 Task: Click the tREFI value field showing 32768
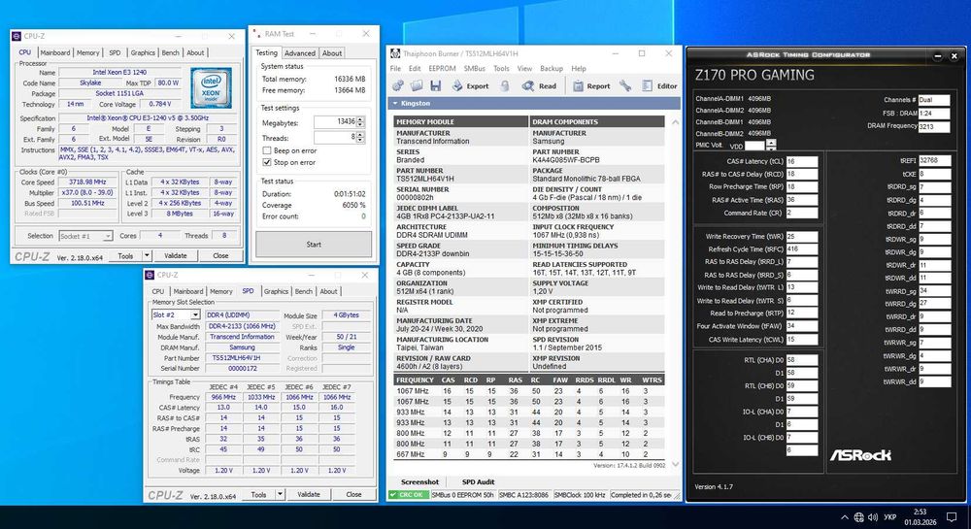point(934,160)
